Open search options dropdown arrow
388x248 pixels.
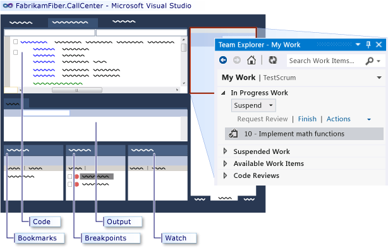(x=379, y=61)
